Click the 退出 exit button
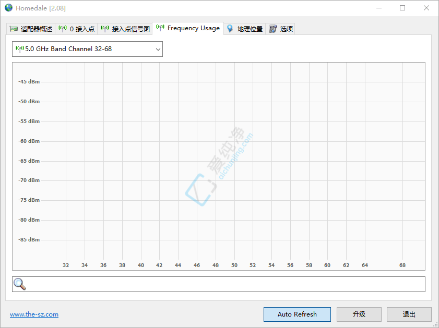Image resolution: width=439 pixels, height=328 pixels. 409,314
